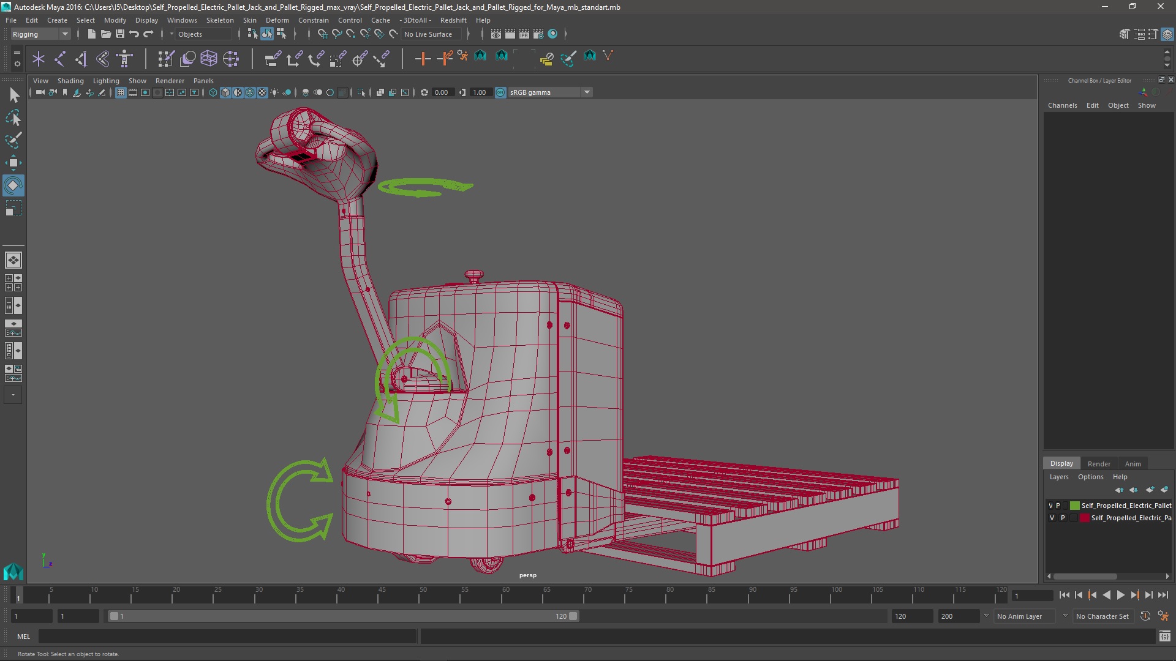Create new empty display layer icon
This screenshot has width=1176, height=661.
tap(1150, 490)
